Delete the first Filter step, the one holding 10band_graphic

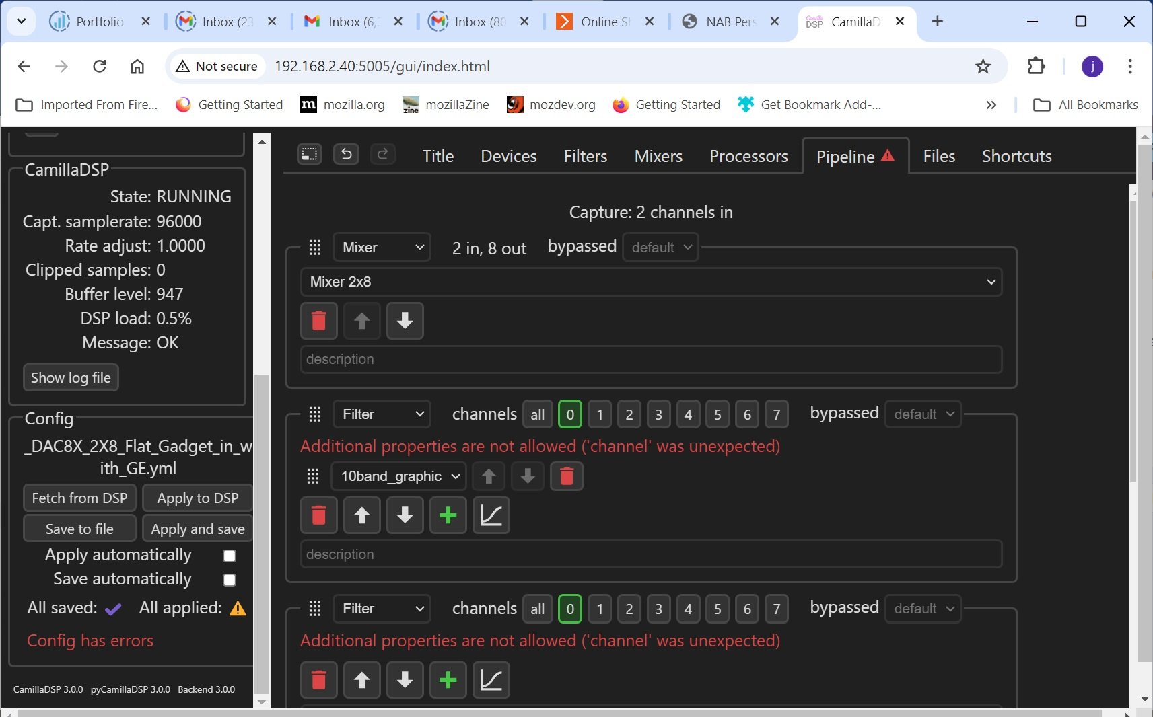[x=319, y=516]
